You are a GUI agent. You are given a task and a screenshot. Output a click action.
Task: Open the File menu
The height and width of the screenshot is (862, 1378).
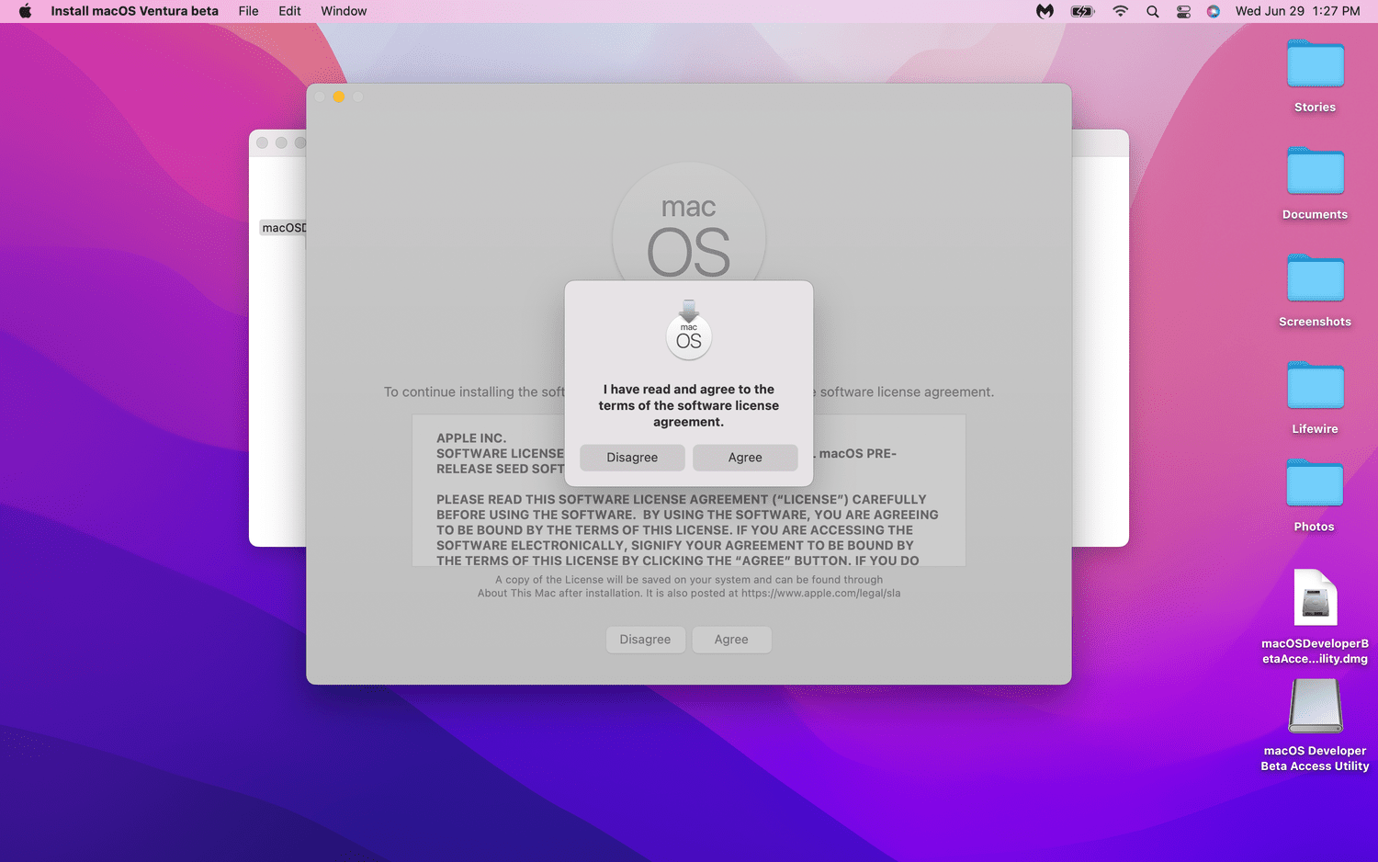(x=248, y=11)
